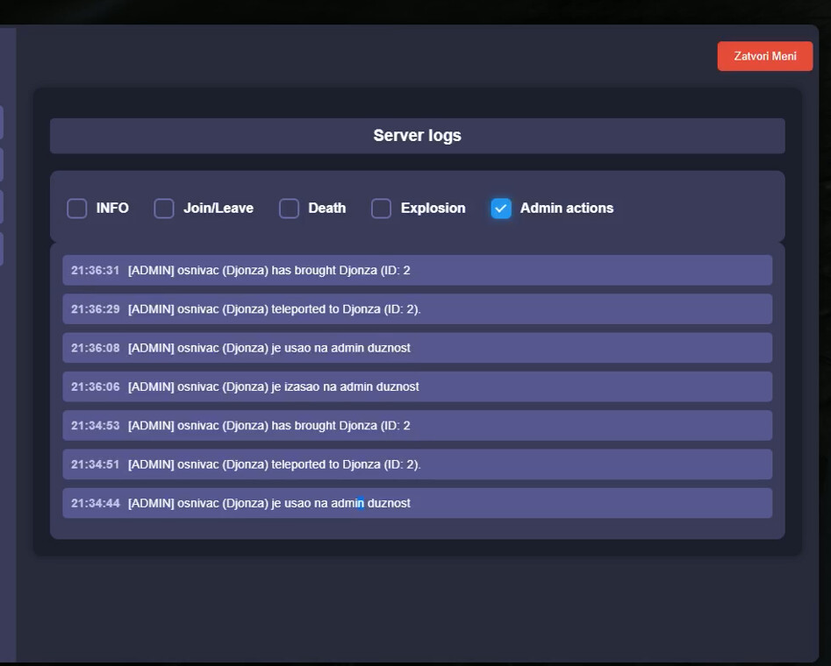Click the blue checkmark on Admin actions
The image size is (831, 666).
[x=500, y=209]
